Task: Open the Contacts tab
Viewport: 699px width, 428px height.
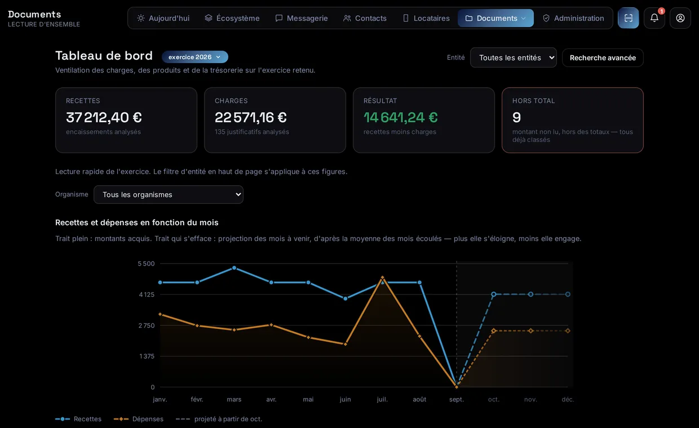Action: pos(365,18)
